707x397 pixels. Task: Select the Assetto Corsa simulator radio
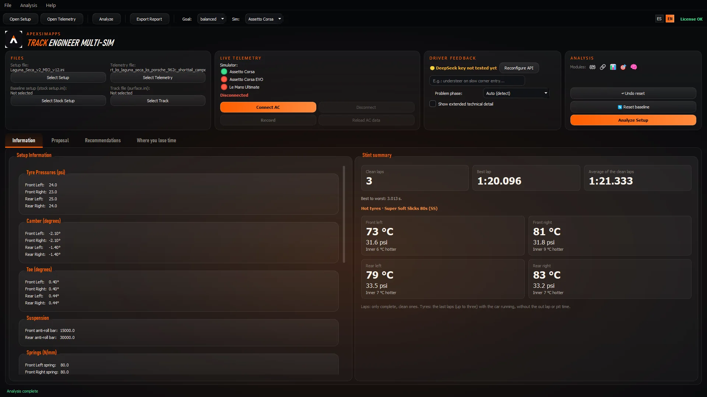(224, 72)
